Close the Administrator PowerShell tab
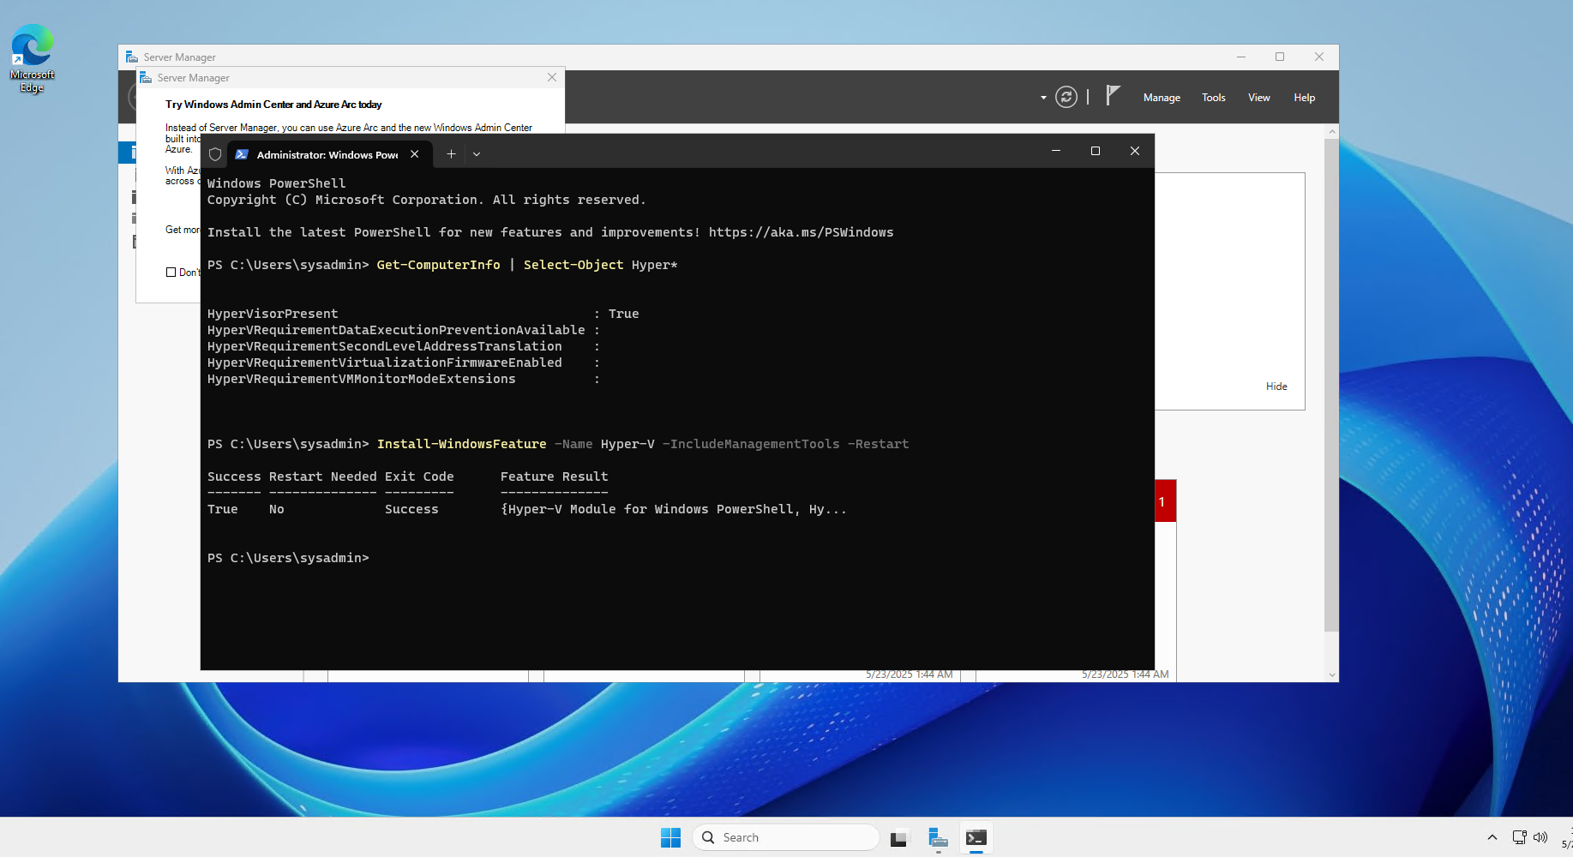This screenshot has width=1573, height=857. pos(415,154)
